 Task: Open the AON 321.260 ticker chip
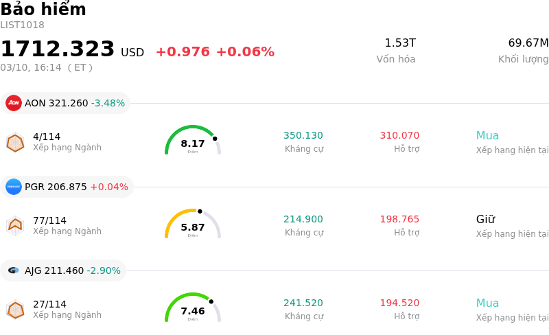coord(66,103)
